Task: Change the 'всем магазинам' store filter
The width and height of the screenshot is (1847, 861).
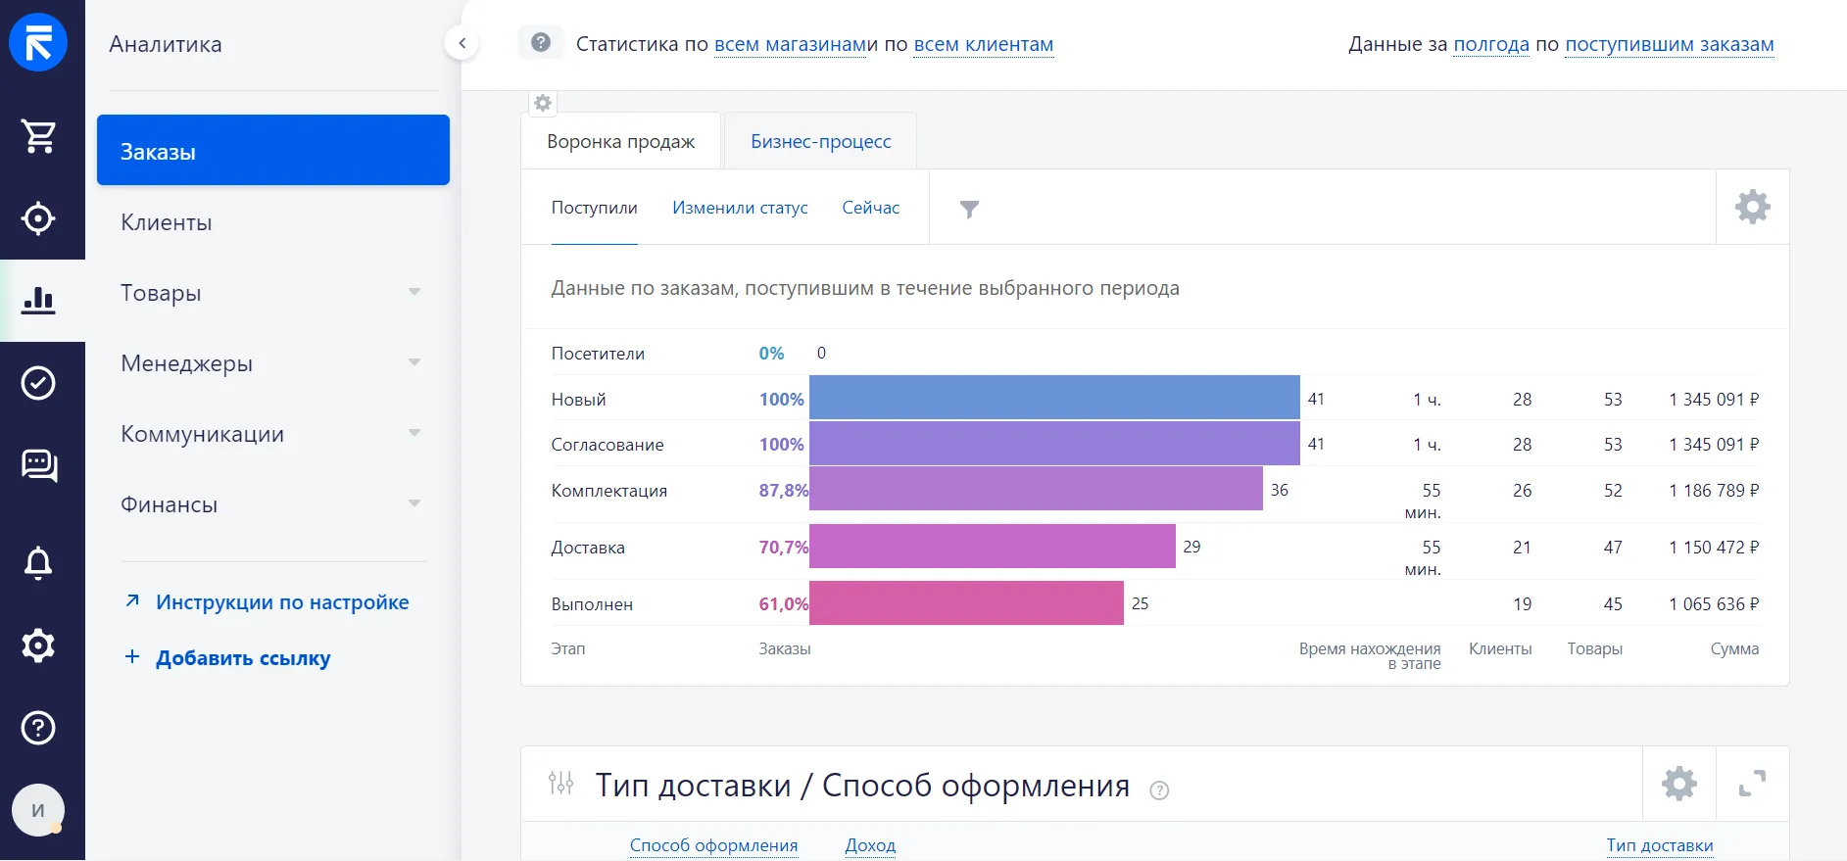Action: coord(792,44)
